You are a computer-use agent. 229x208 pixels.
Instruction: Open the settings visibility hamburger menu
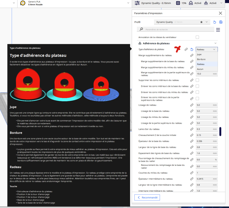click(218, 30)
